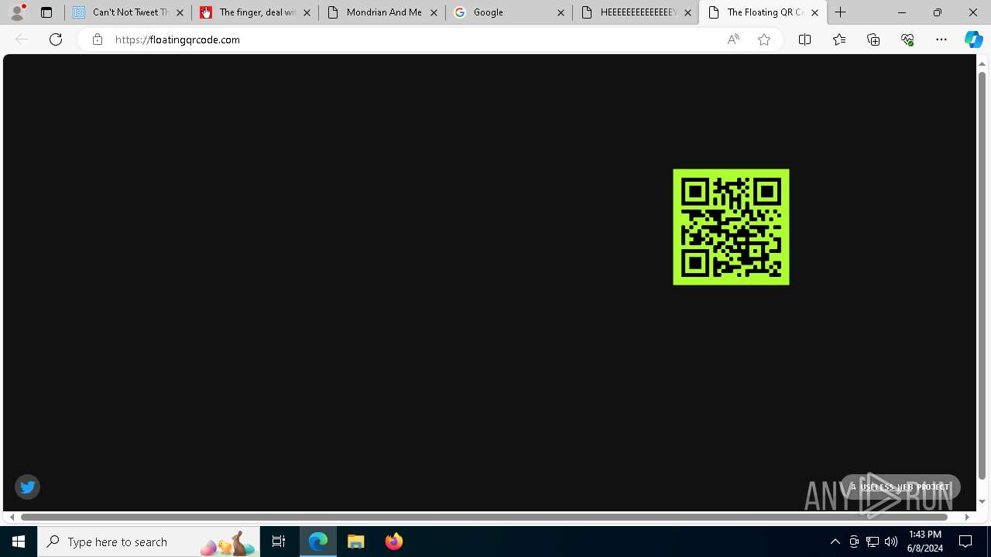Go back to previous page
The height and width of the screenshot is (557, 991).
pyautogui.click(x=22, y=39)
